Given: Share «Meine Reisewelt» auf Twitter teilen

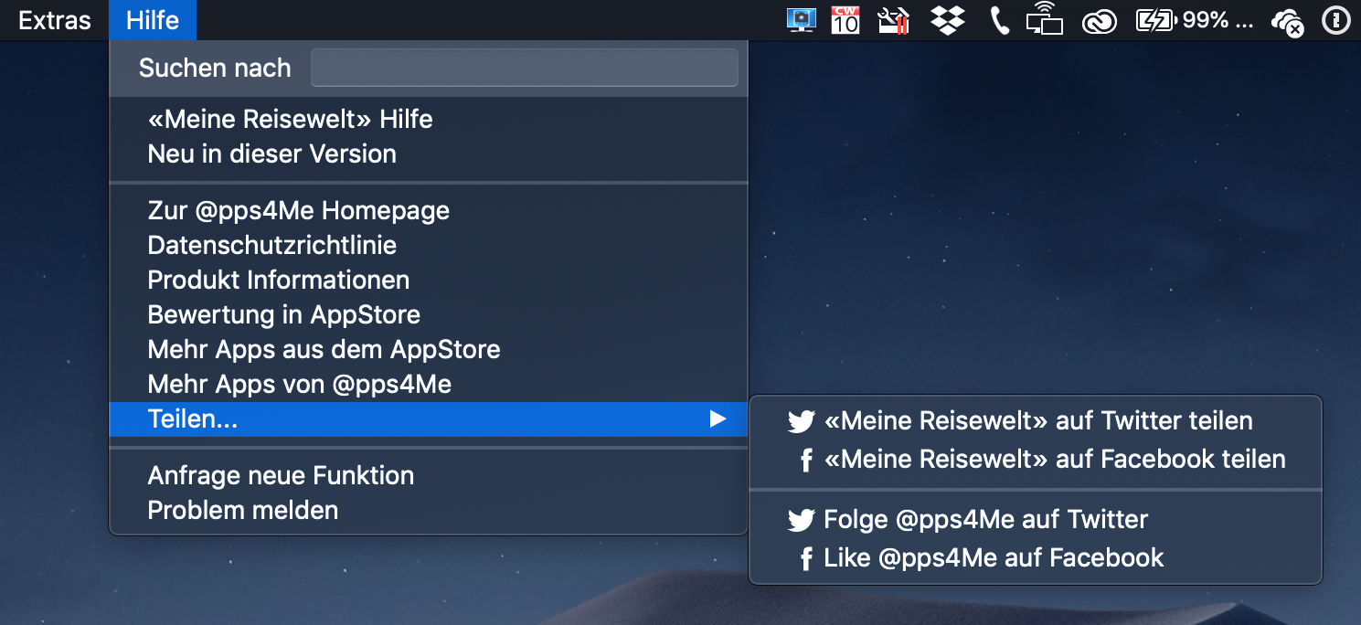Looking at the screenshot, I should (1036, 421).
